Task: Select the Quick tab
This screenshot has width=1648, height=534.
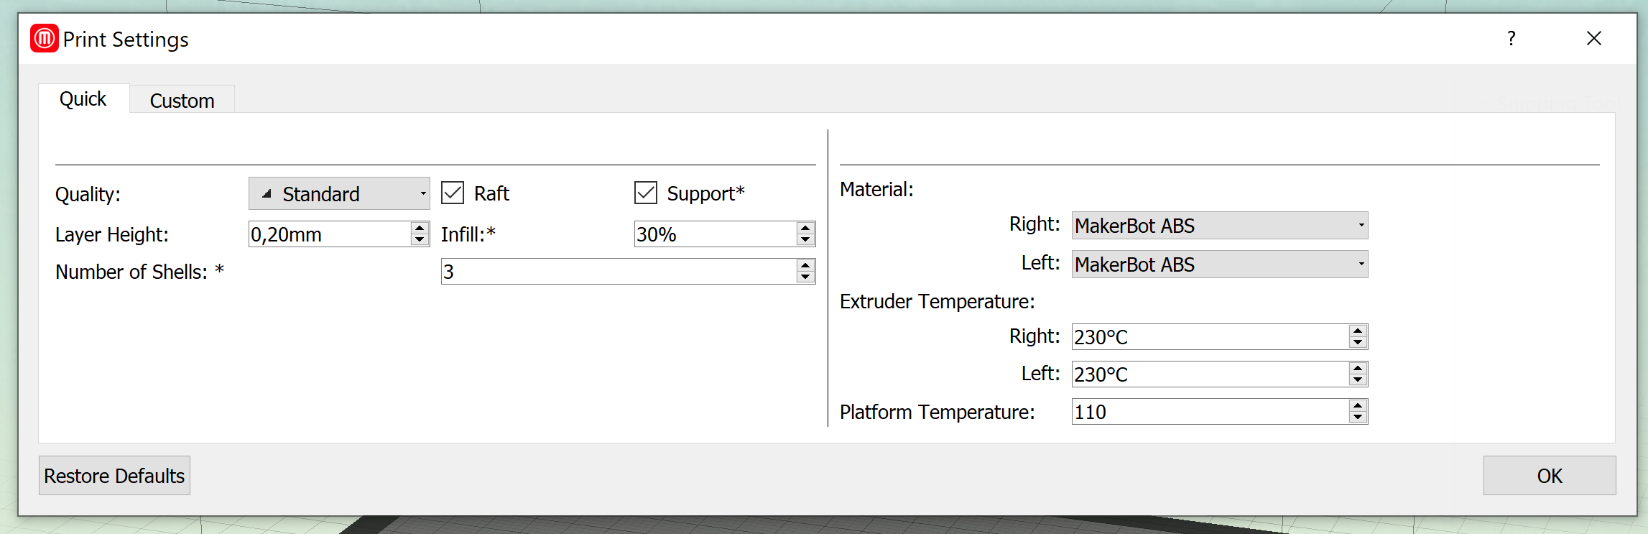Action: [83, 98]
